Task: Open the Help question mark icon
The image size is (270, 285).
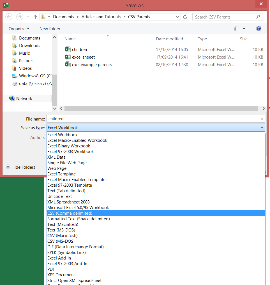Action: click(x=258, y=29)
